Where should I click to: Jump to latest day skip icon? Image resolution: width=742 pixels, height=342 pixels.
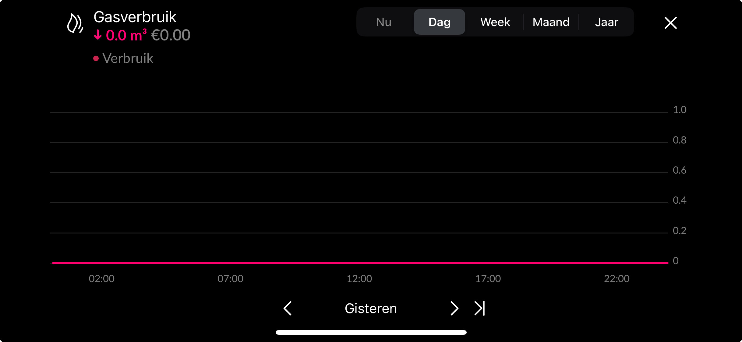click(x=479, y=308)
